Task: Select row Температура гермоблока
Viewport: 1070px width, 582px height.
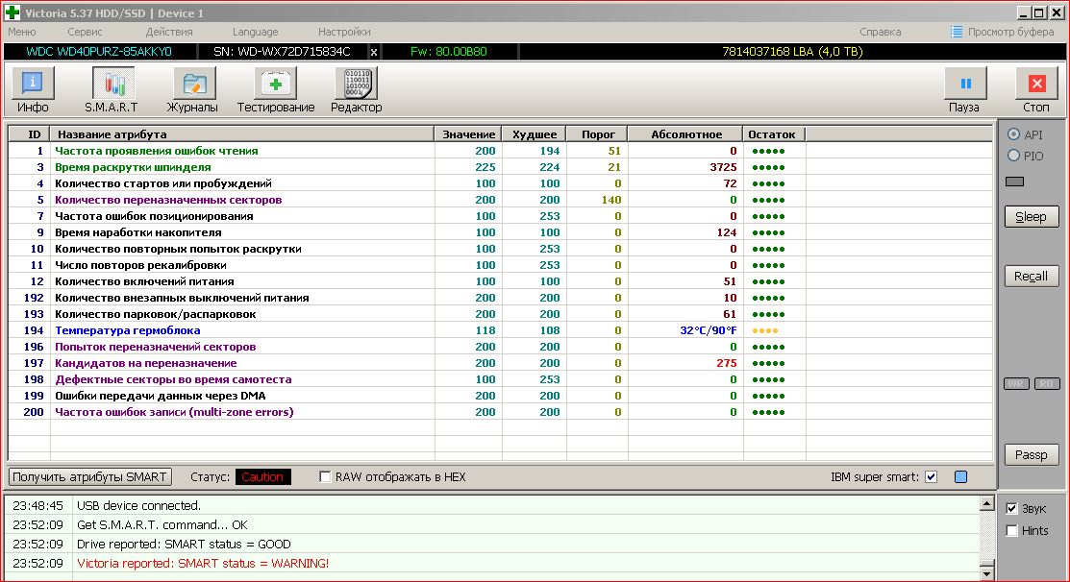Action: pyautogui.click(x=500, y=330)
